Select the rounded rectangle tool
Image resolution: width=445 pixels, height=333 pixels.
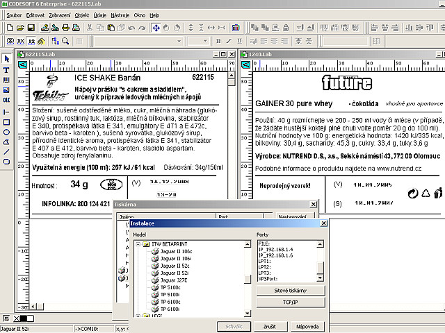tap(6, 162)
